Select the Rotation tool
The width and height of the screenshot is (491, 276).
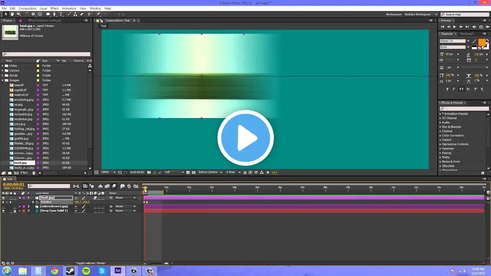pyautogui.click(x=27, y=14)
